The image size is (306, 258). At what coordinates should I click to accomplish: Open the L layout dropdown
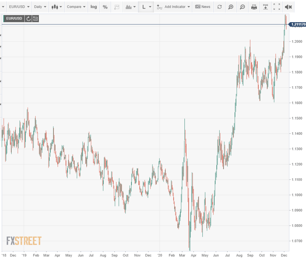pyautogui.click(x=146, y=7)
